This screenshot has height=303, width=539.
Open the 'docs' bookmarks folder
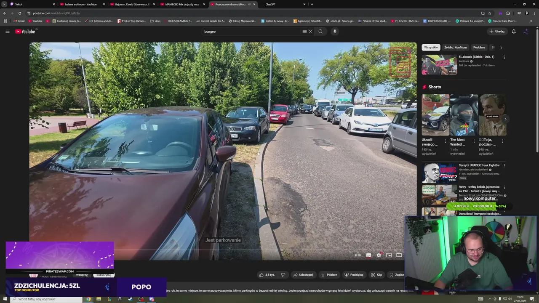click(x=155, y=21)
